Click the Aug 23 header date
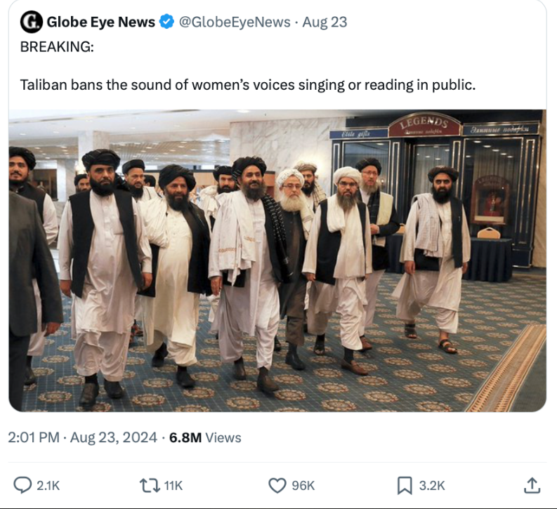Viewport: 557px width, 509px height. [x=325, y=22]
